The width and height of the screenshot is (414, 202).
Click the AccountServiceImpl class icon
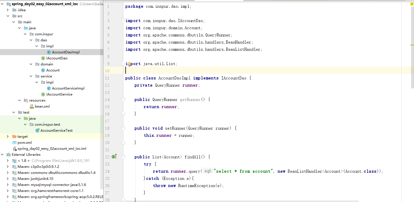(x=49, y=88)
